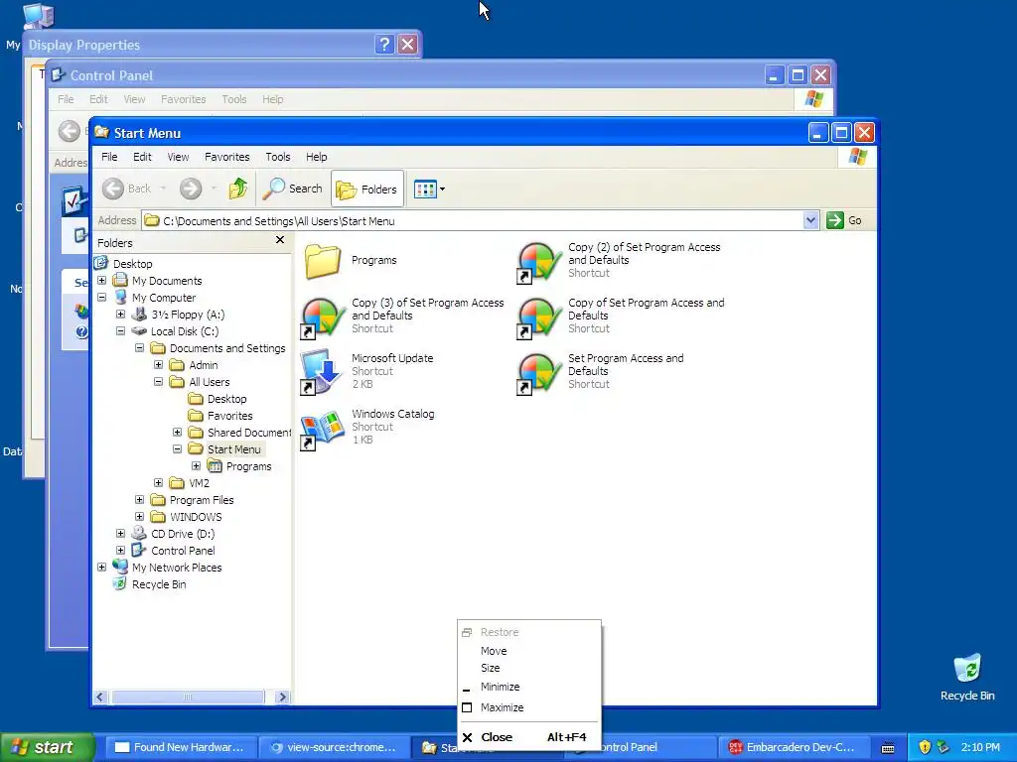Collapse the All Users folder node
This screenshot has height=762, width=1017.
point(158,382)
